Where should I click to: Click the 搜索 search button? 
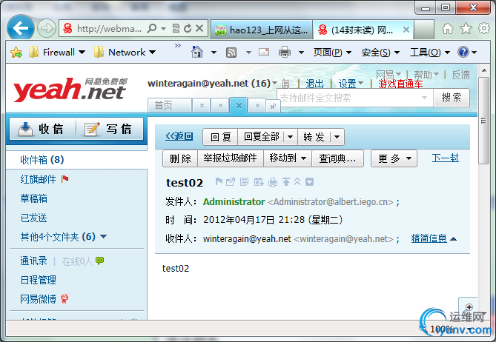point(452,98)
